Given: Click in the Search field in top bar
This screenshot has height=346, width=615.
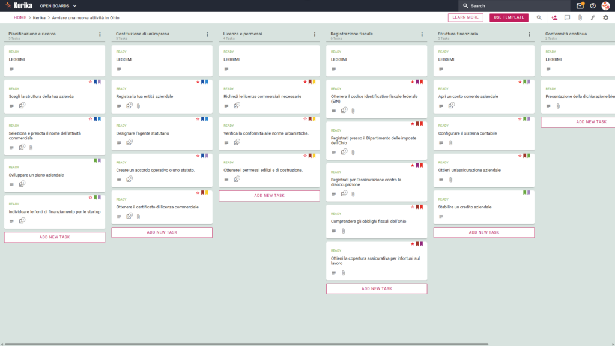Looking at the screenshot, I should pyautogui.click(x=514, y=6).
